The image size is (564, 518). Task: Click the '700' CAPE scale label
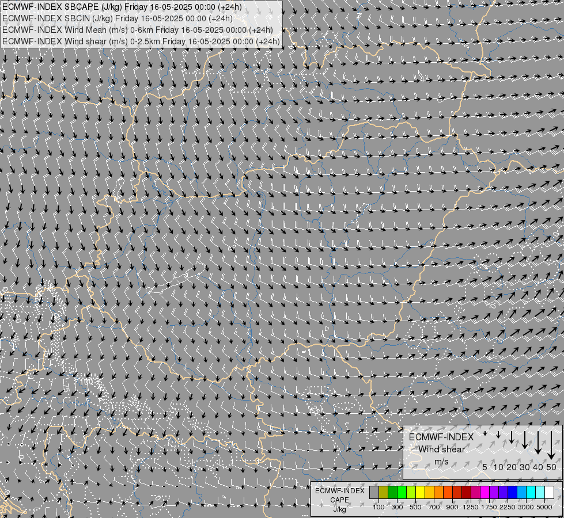coord(434,507)
